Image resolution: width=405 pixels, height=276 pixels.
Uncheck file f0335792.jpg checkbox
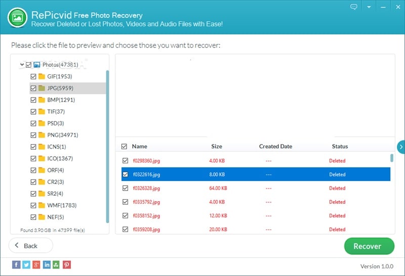click(x=125, y=202)
